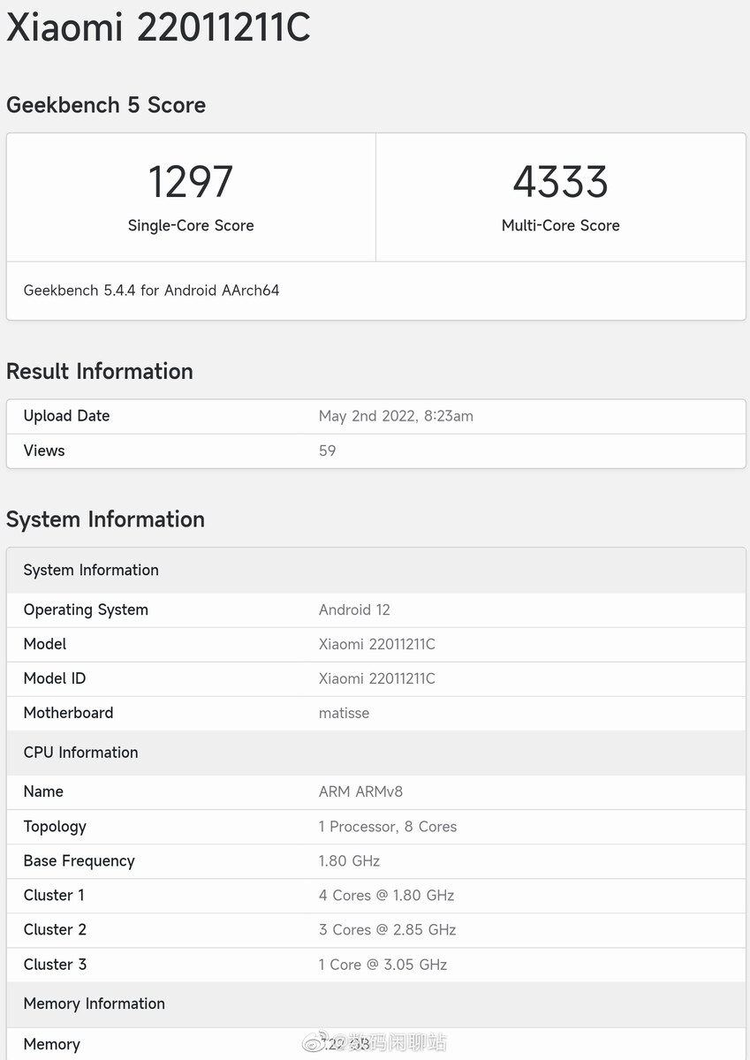750x1060 pixels.
Task: Click the 'Multi-Core Score' label
Action: click(x=561, y=226)
